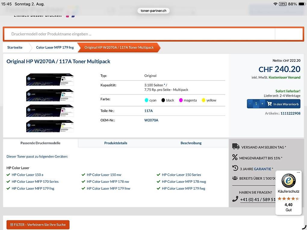Click the price CHF 240.20

pyautogui.click(x=279, y=69)
